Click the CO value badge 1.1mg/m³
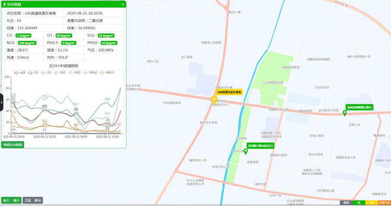 [x=23, y=36]
